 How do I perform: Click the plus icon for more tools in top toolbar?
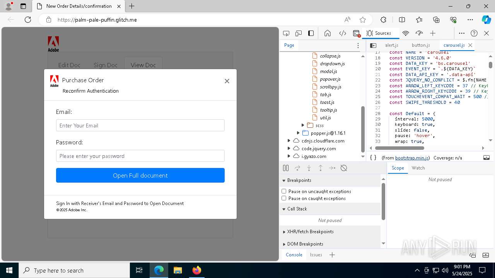433,33
